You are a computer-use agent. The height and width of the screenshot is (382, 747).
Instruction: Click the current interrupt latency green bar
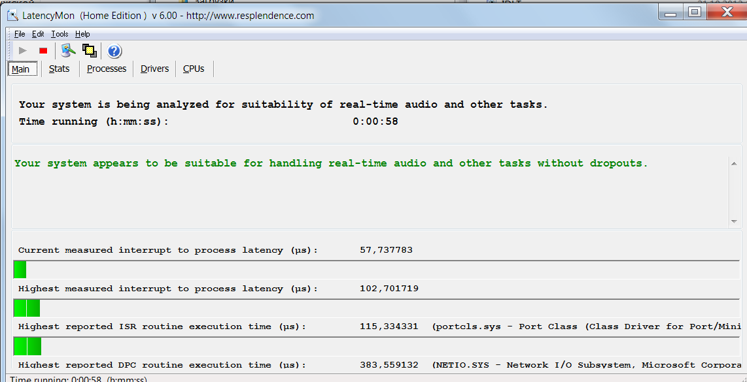[20, 270]
